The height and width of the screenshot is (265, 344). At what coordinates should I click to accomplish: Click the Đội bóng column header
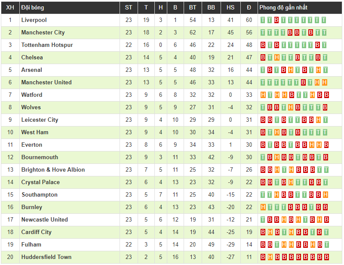tap(33, 8)
